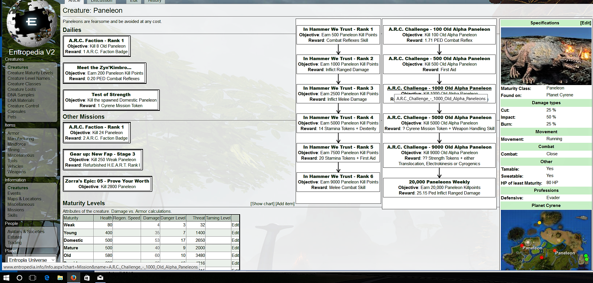Switch to the Discussion tab
Screen dimensions: 593x283
click(x=101, y=1)
